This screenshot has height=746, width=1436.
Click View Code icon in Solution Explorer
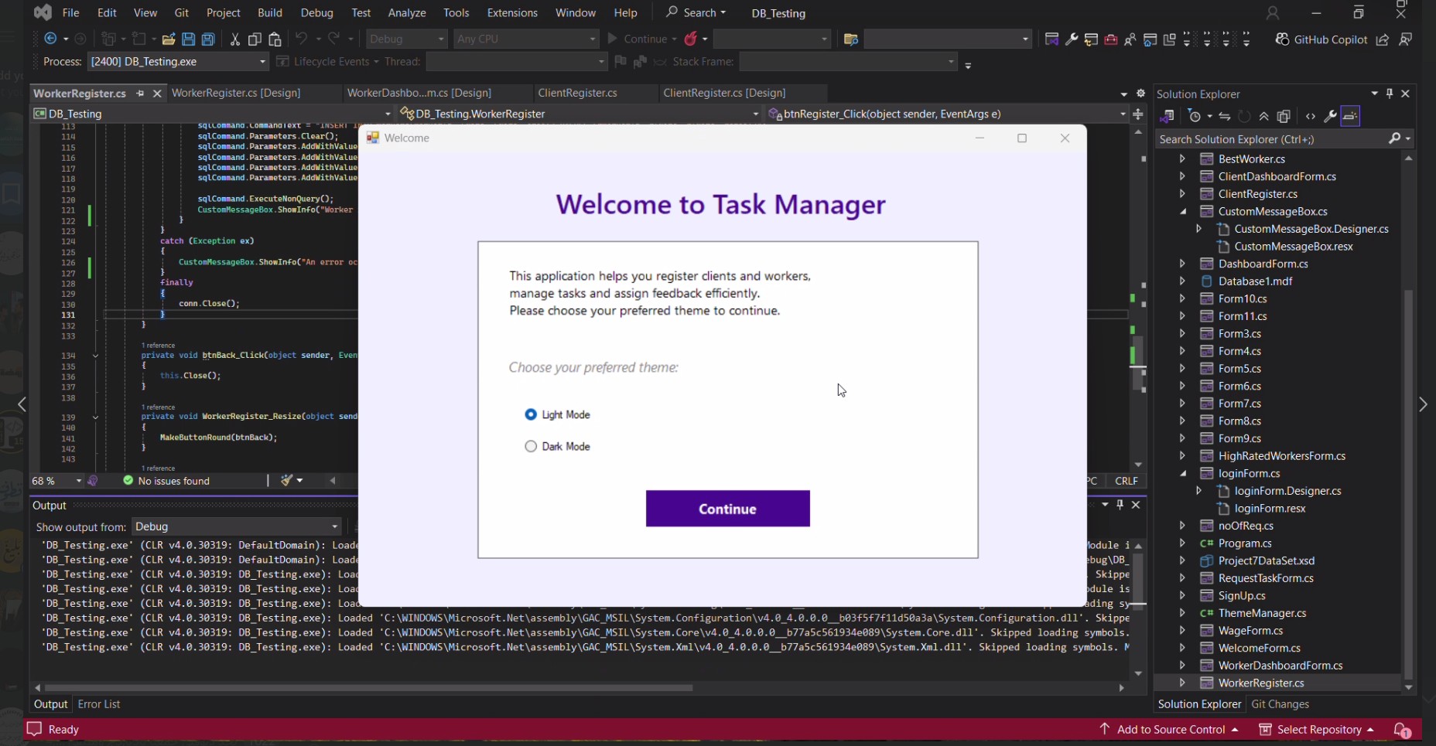click(x=1310, y=116)
